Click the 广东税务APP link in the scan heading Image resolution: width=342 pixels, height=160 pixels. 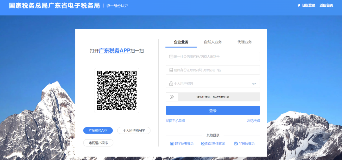pos(115,51)
